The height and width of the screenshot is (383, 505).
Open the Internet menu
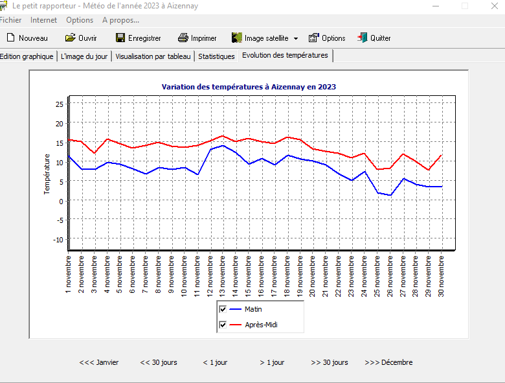click(43, 20)
